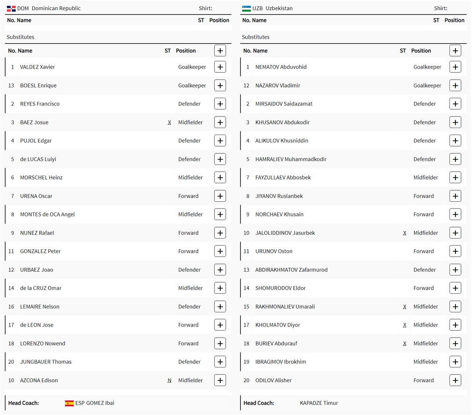This screenshot has height=415, width=472.
Task: Click plus icon for JALOLIDDINOV Jasurbek
Action: click(x=455, y=233)
